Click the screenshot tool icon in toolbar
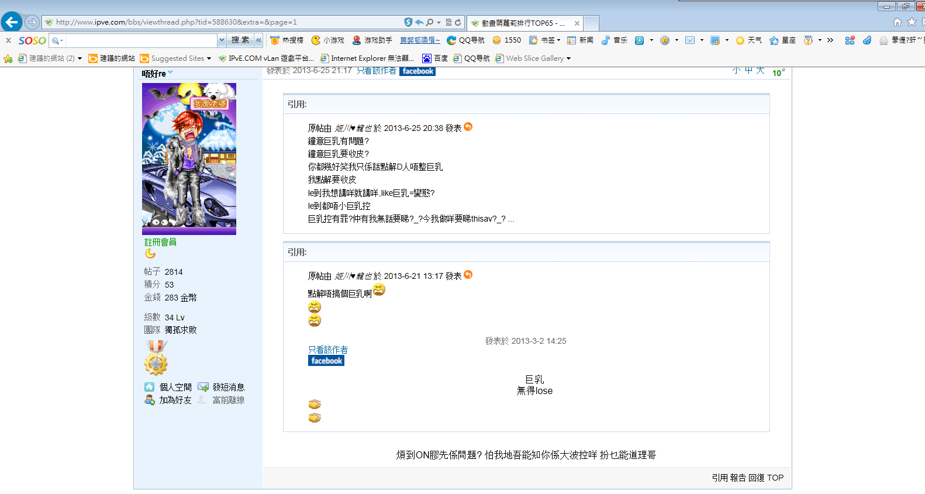This screenshot has height=494, width=925. pyautogui.click(x=715, y=40)
